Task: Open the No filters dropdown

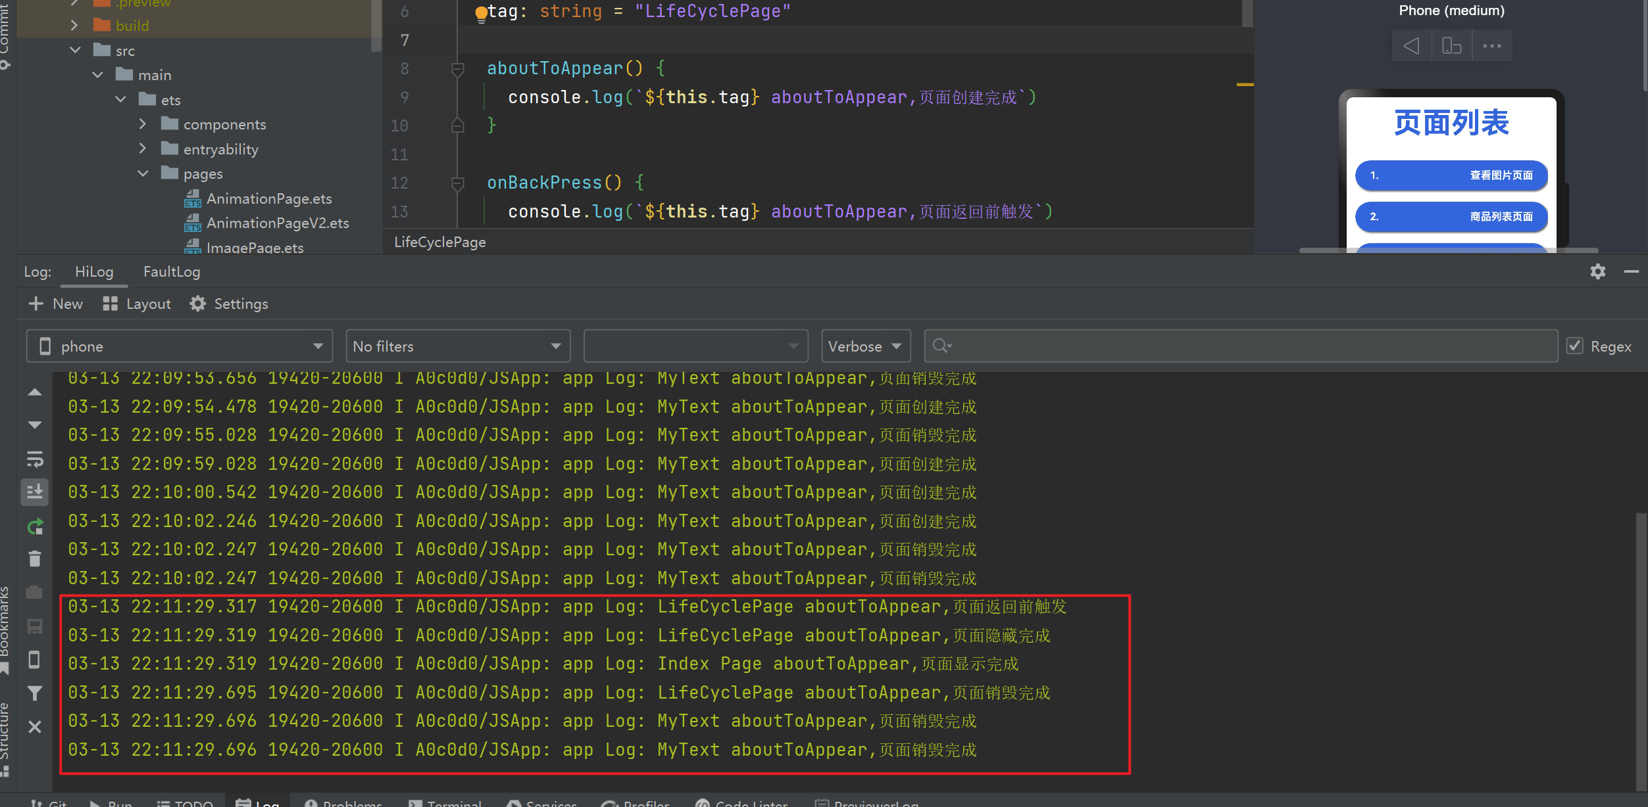Action: pos(457,346)
